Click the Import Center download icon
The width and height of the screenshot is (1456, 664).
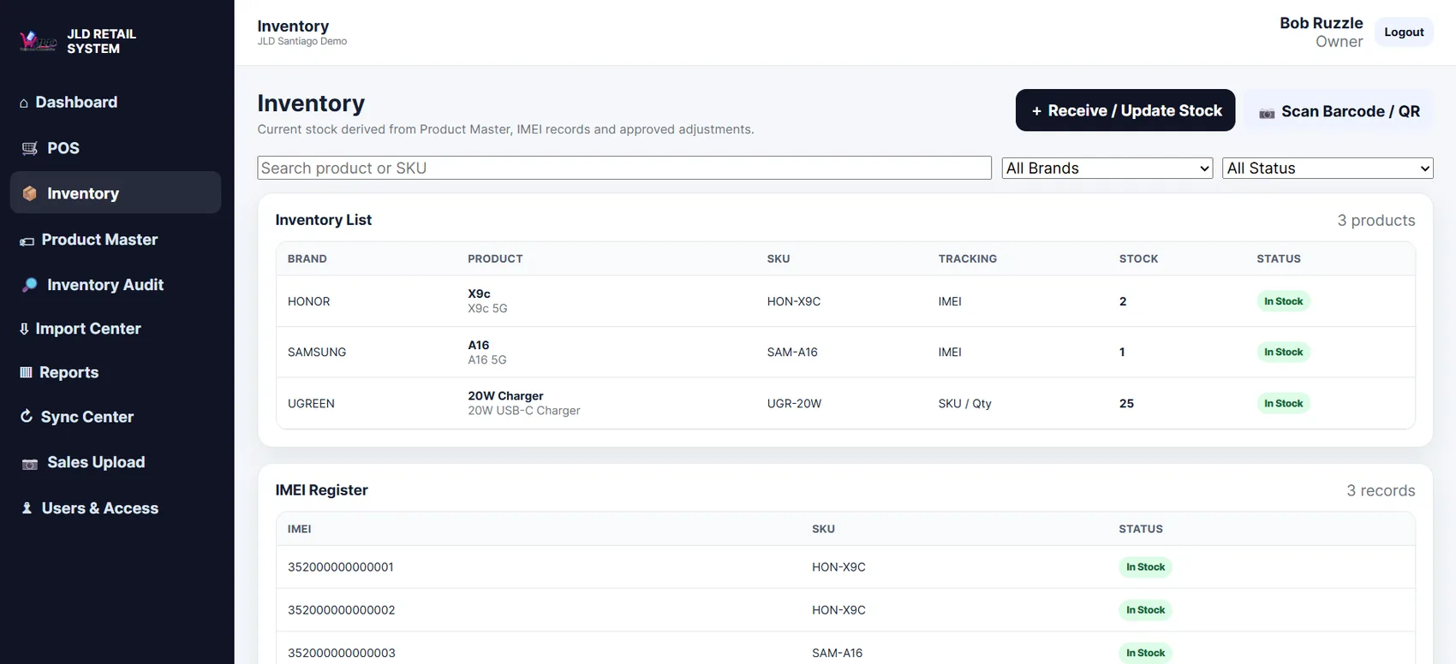[24, 329]
